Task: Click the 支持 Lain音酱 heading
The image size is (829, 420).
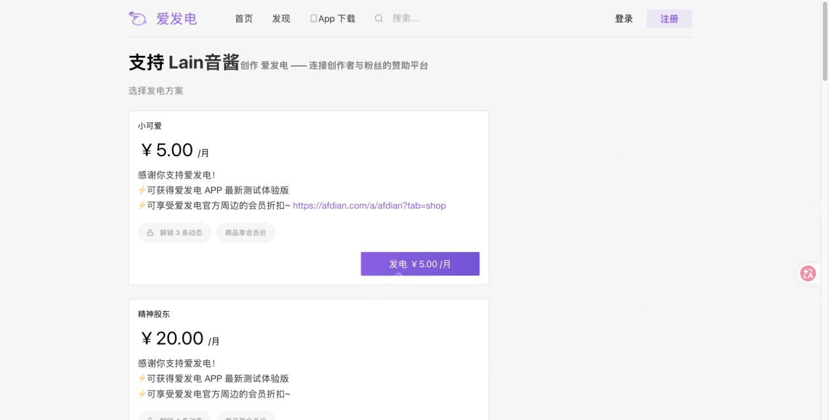Action: coord(184,62)
